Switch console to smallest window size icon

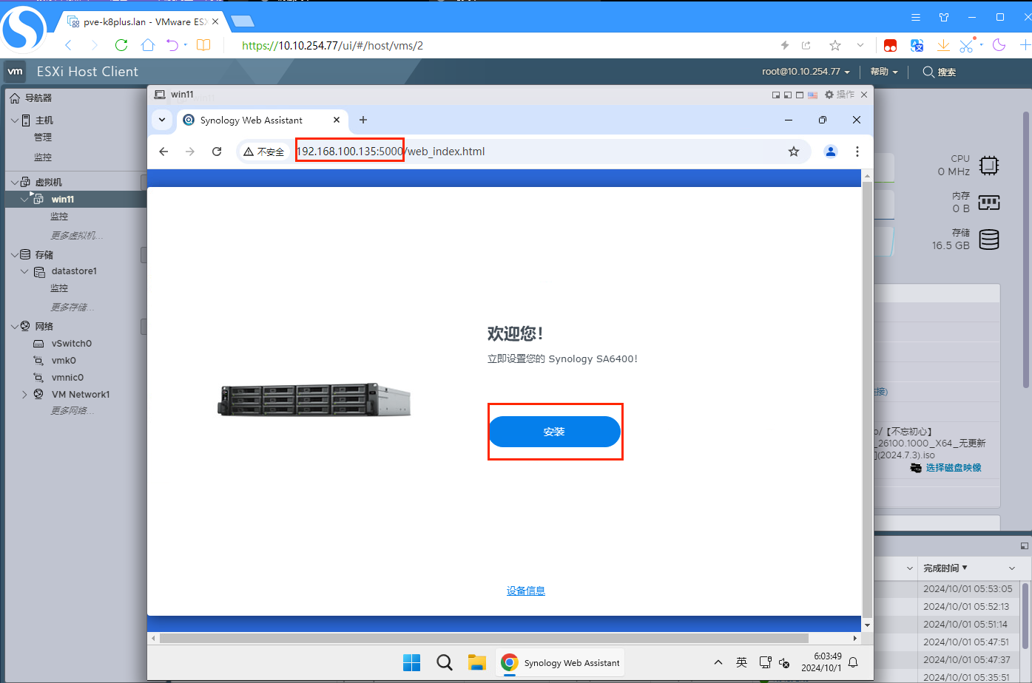[x=776, y=95]
